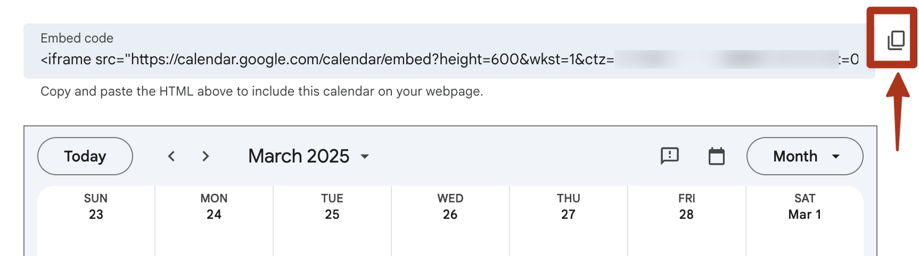Click the Embed code label
Viewport: 919px width, 256px height.
pyautogui.click(x=77, y=38)
